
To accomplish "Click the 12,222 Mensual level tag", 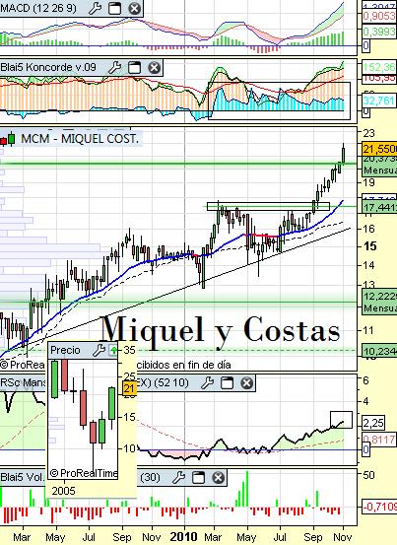I will [x=379, y=302].
